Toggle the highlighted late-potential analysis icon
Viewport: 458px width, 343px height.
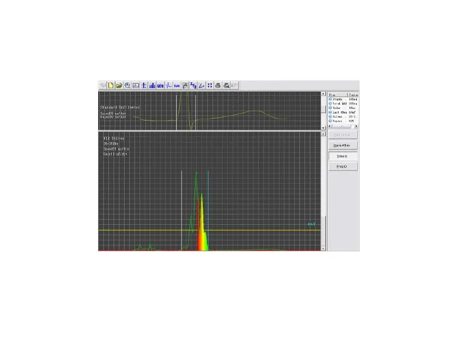pos(185,85)
